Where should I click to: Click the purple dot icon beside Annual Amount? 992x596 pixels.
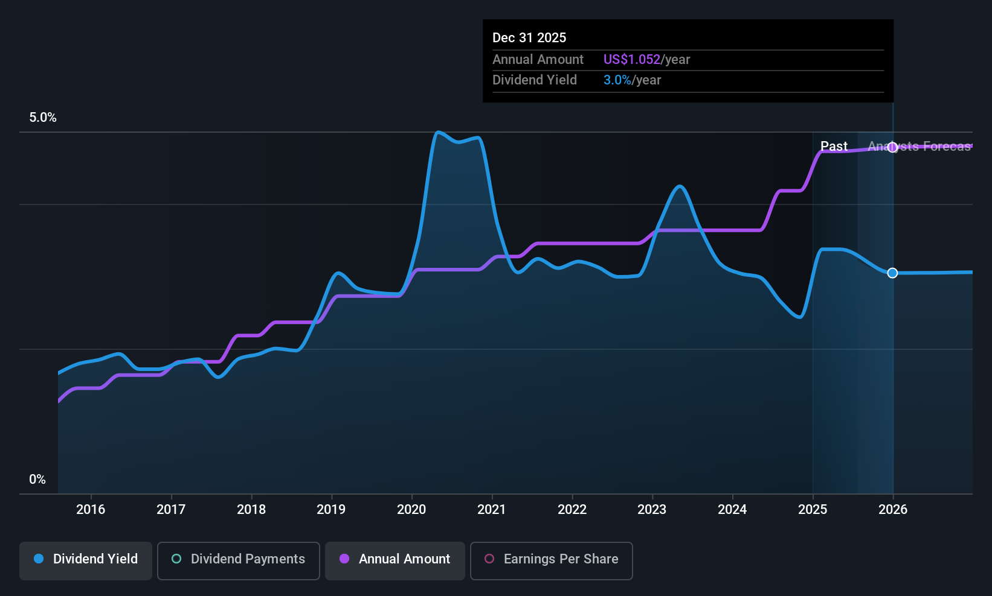point(344,559)
